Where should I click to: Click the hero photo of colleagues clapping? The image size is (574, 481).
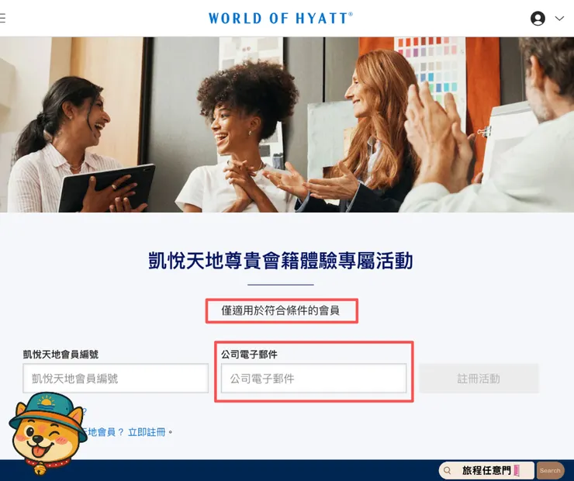(x=287, y=124)
